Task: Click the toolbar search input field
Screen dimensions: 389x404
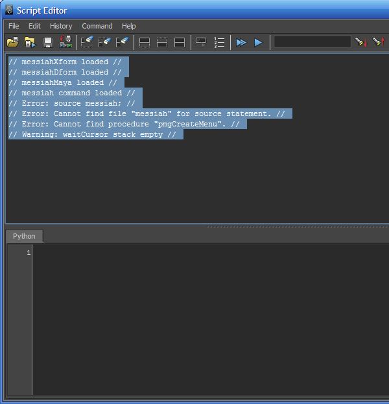Action: [x=312, y=42]
